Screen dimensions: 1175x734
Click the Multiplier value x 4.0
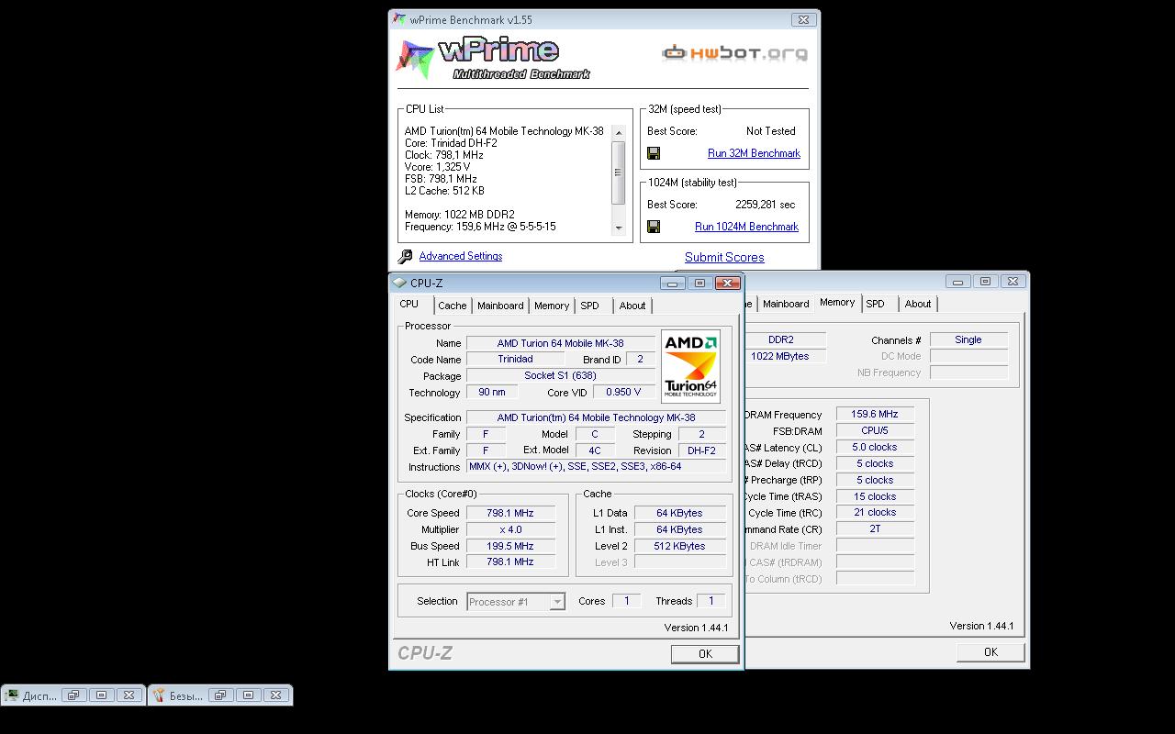pos(510,529)
